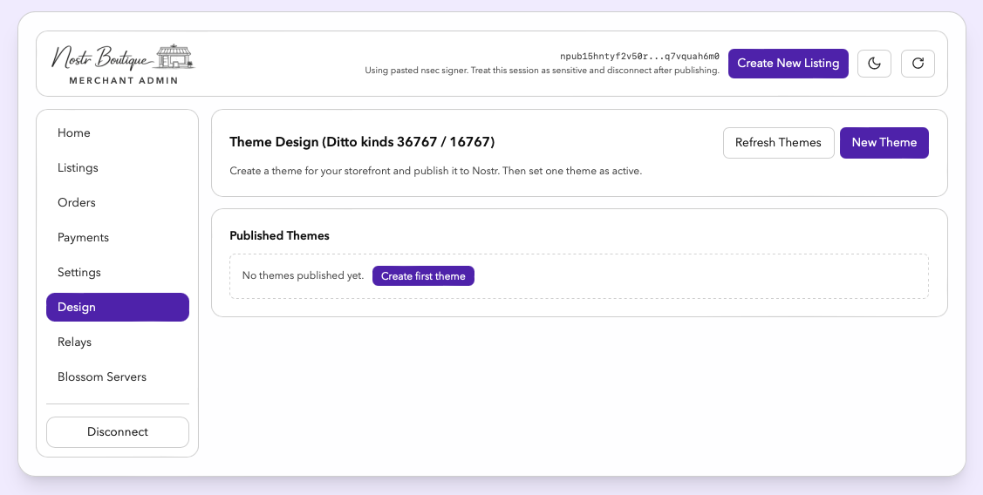Click the pasted nsec signer warning text
Image resolution: width=983 pixels, height=495 pixels.
542,71
